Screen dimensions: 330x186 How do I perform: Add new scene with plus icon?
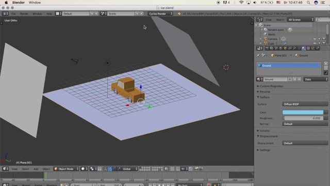[137, 13]
